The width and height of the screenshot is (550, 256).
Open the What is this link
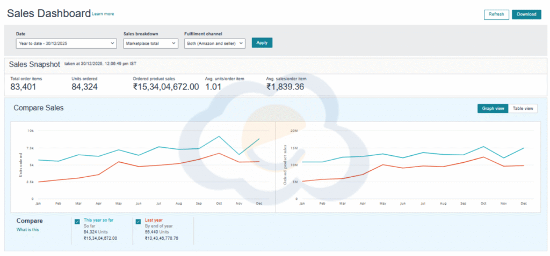[x=27, y=230]
